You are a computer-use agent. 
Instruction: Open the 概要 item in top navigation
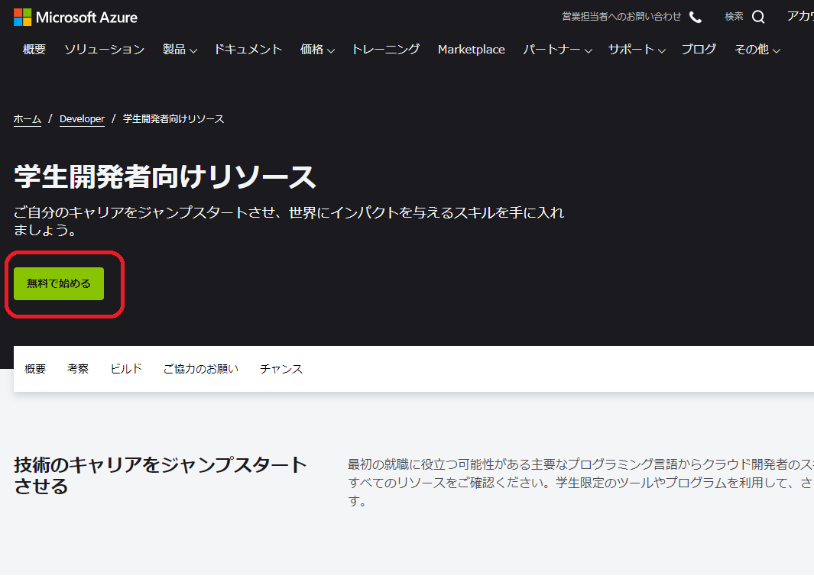pyautogui.click(x=34, y=50)
